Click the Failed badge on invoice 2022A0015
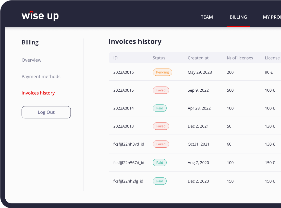Viewport: 281px width, 208px height. (x=161, y=90)
